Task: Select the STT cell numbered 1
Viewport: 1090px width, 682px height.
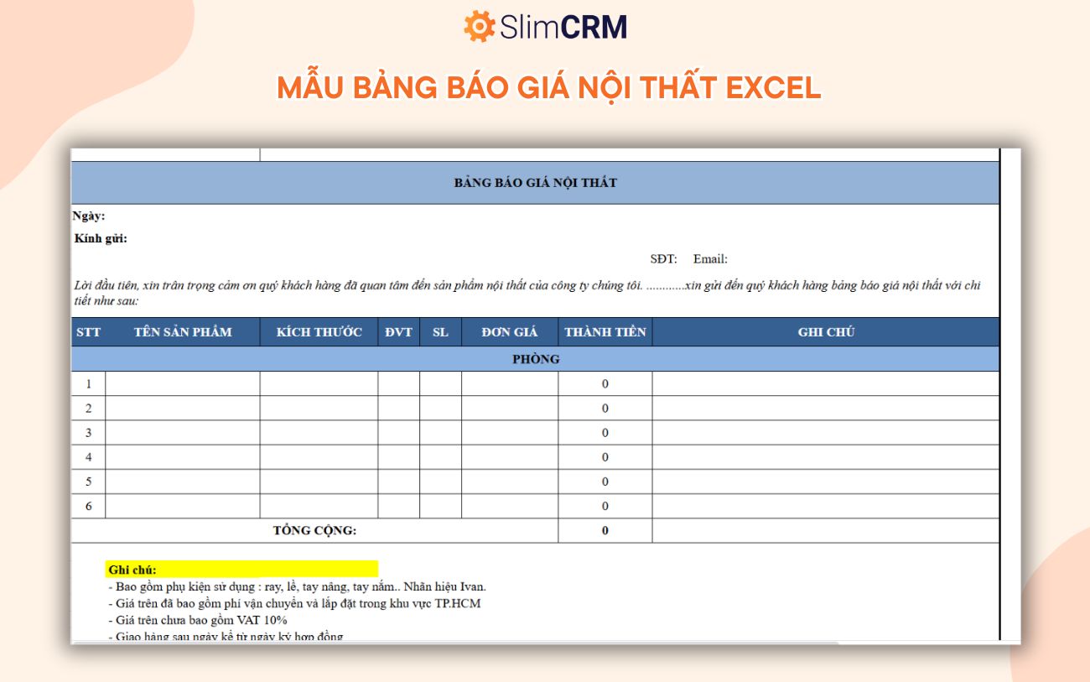Action: [88, 384]
